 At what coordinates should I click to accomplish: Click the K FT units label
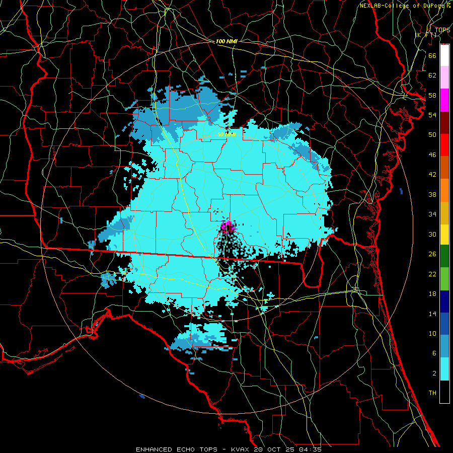click(x=426, y=35)
